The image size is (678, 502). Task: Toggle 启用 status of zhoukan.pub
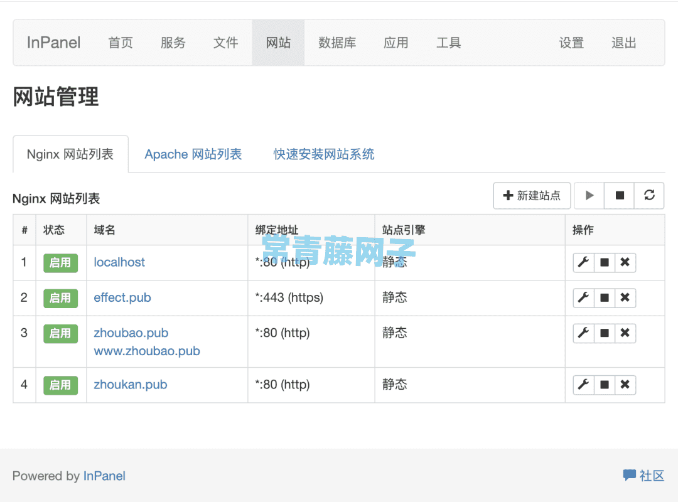click(x=60, y=385)
